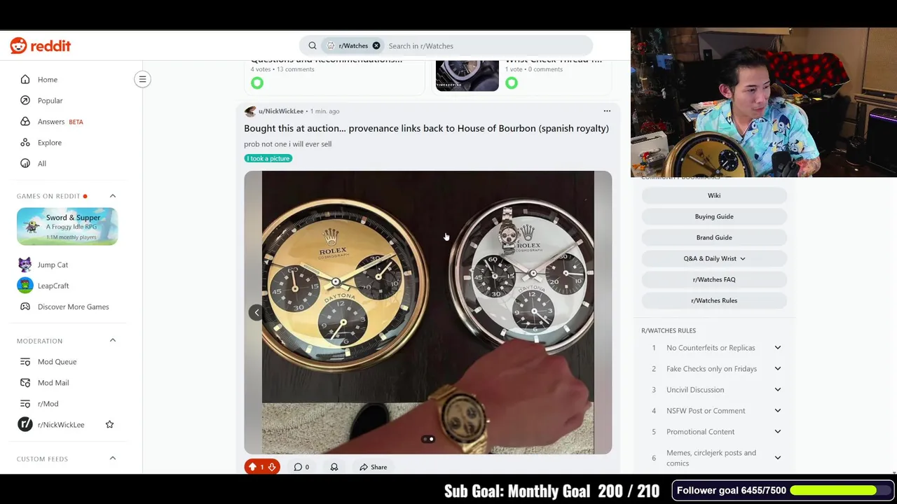This screenshot has height=504, width=897.
Task: Open Answers BETA in the sidebar
Action: click(x=60, y=122)
